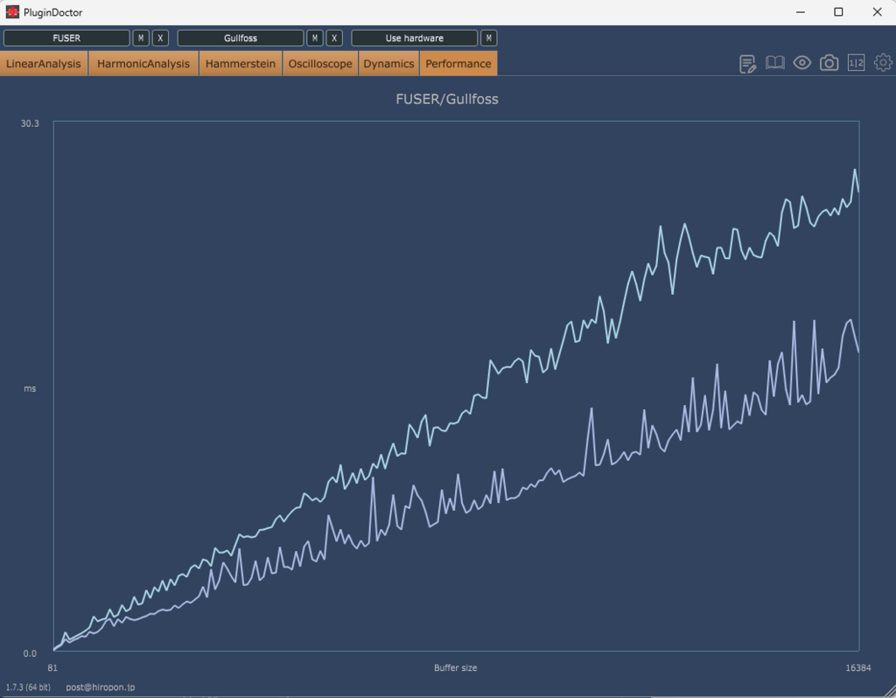This screenshot has height=698, width=896.
Task: Toggle M button beside Use hardware
Action: click(488, 38)
